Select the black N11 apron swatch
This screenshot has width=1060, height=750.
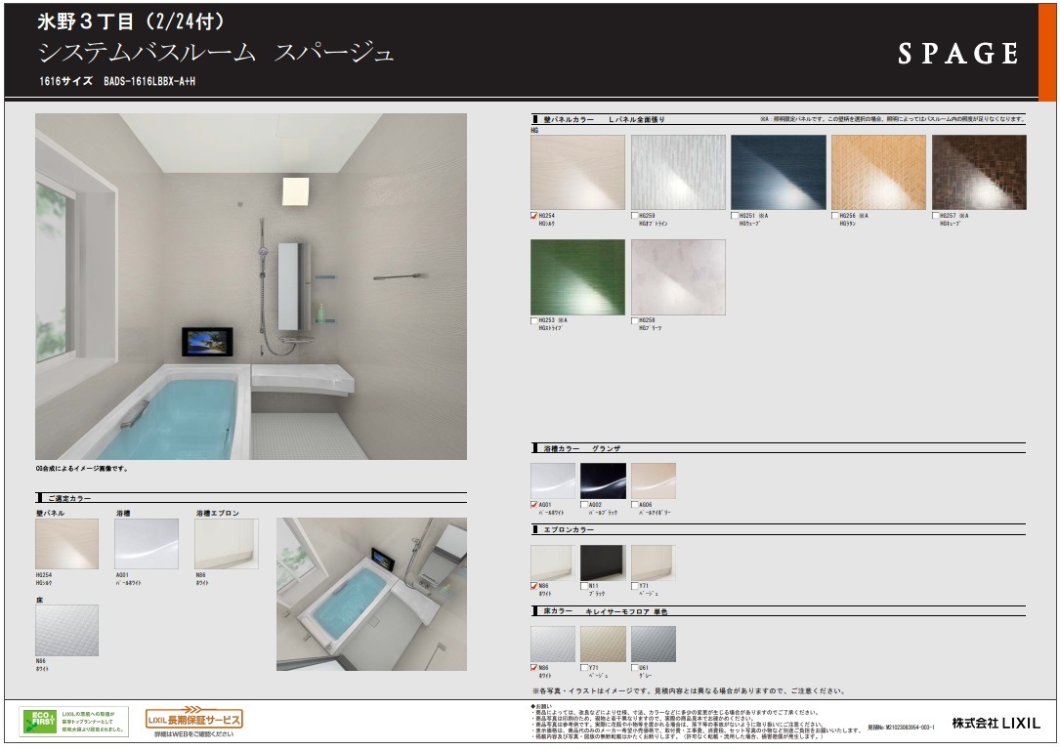(603, 562)
